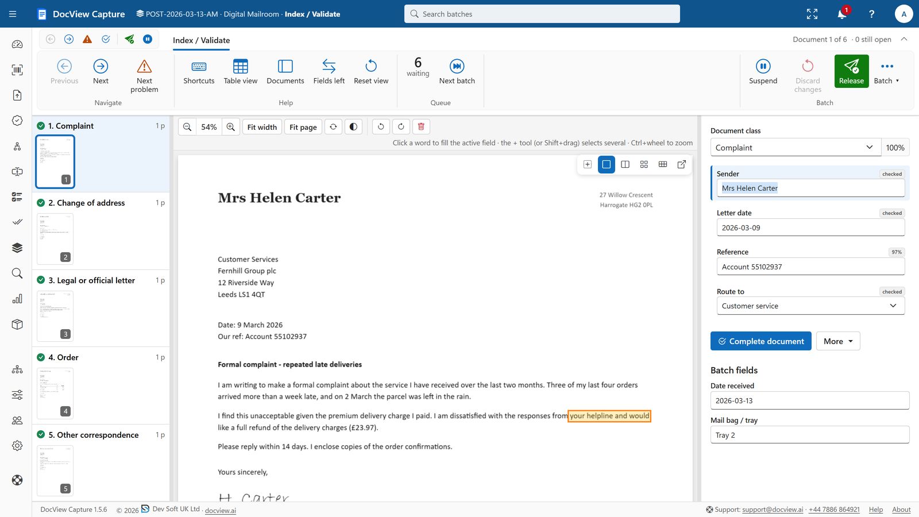Click the Complete document button
The image size is (919, 517).
(x=761, y=341)
